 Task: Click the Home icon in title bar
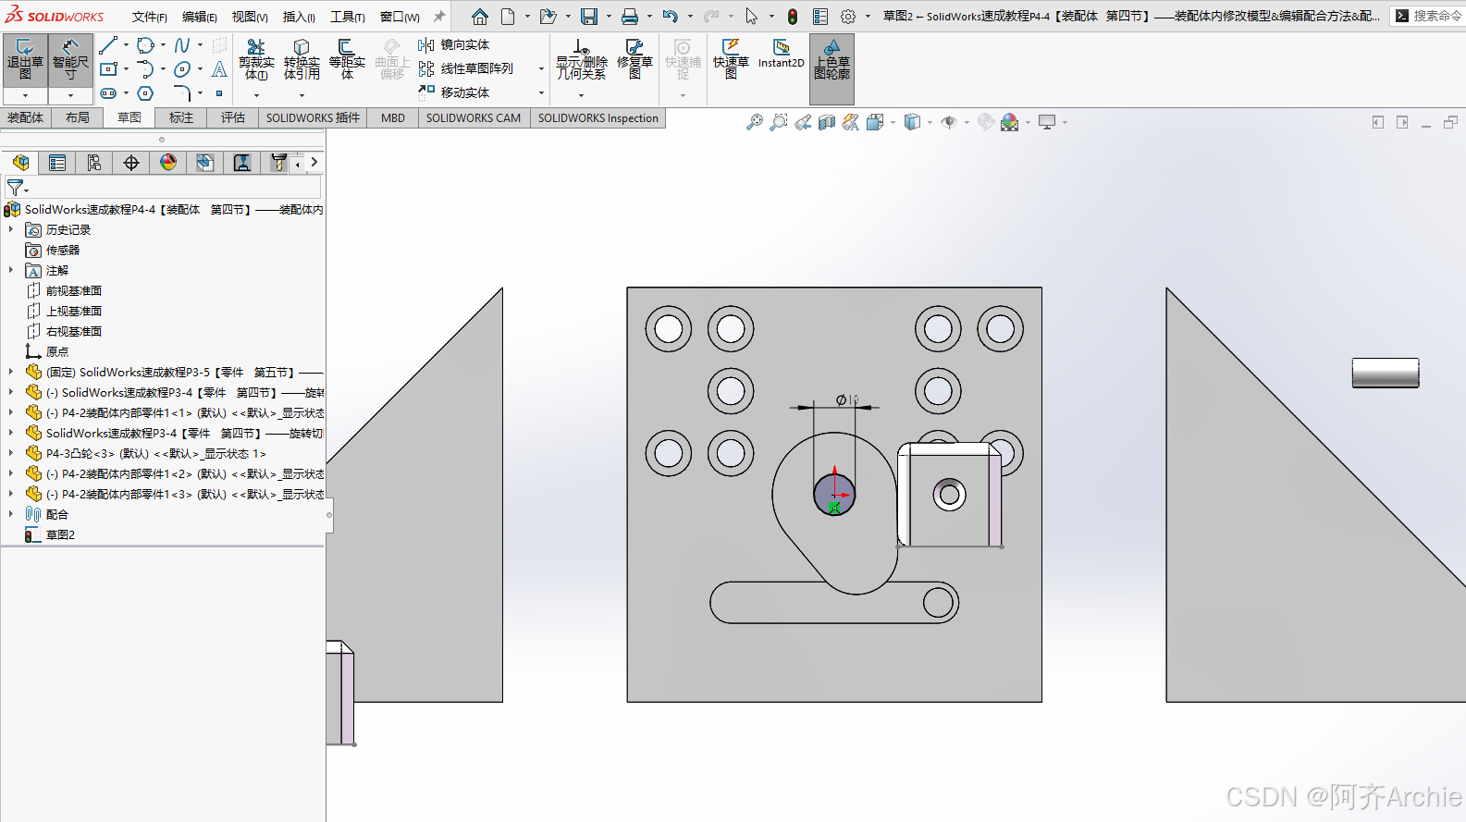(x=479, y=17)
